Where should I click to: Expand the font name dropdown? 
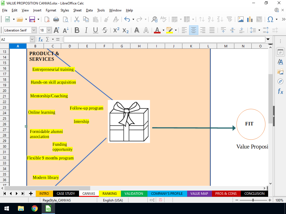(x=34, y=30)
